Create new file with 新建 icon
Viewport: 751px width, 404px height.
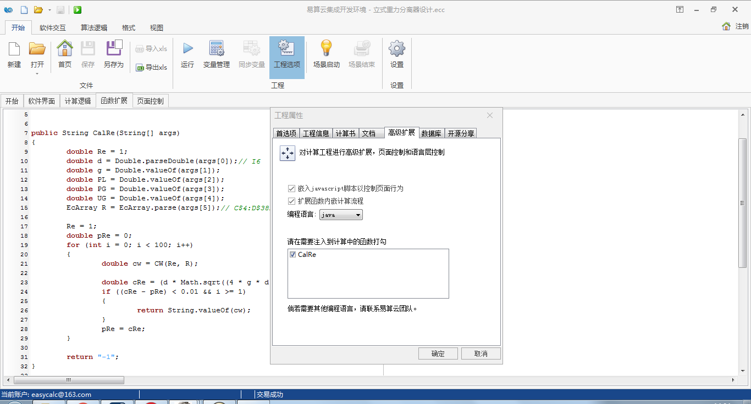[14, 49]
